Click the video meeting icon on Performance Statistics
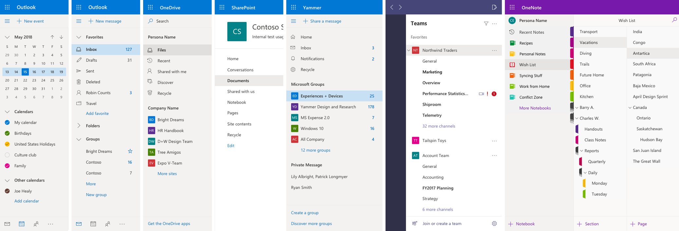Screen dimensions: 679x231 point(481,94)
